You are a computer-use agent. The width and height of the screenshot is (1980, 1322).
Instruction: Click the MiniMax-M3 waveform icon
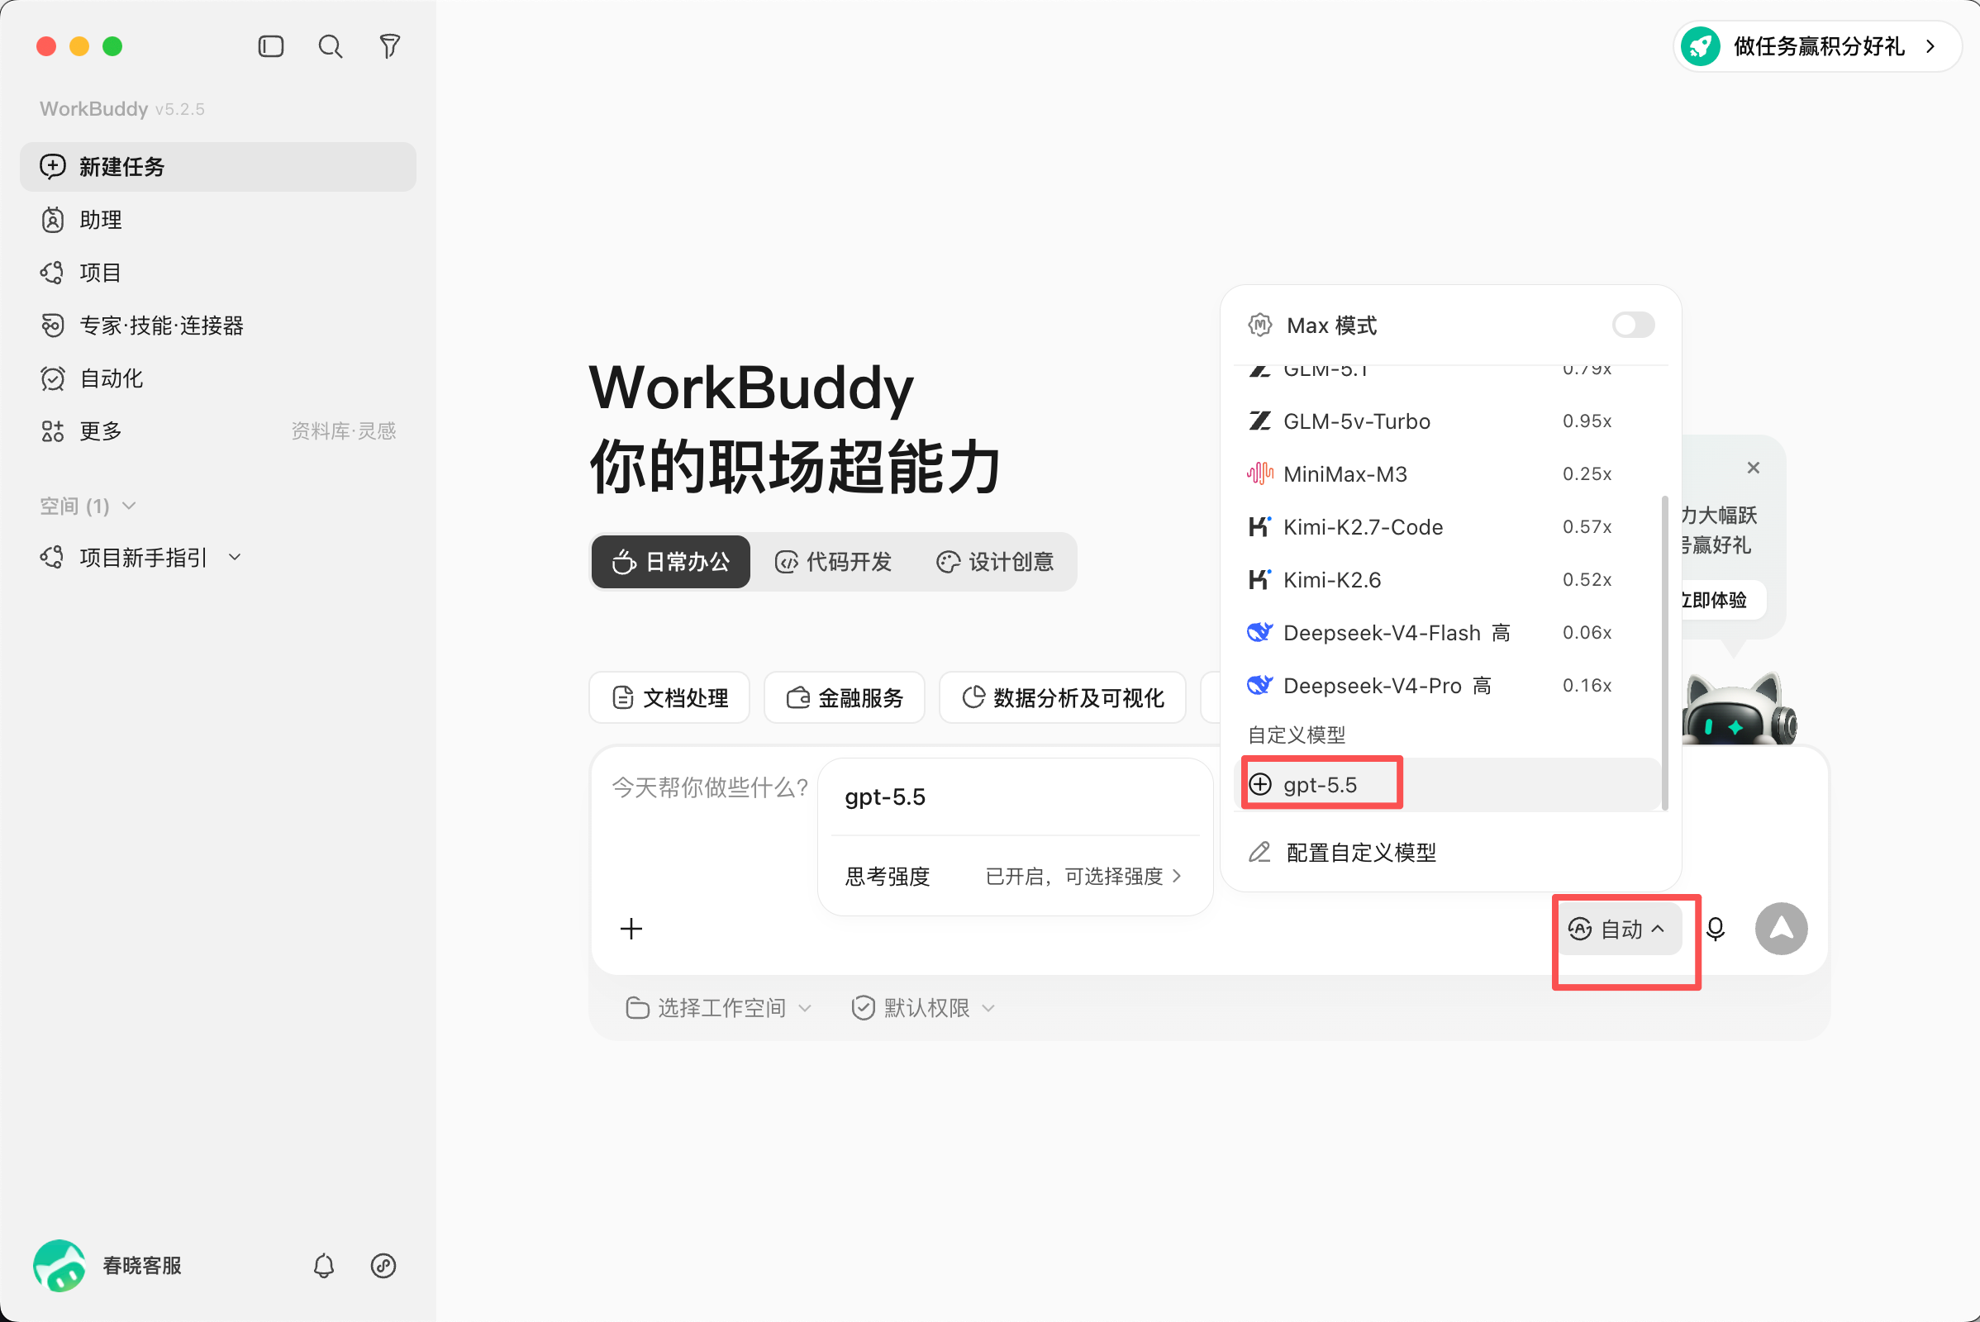pos(1260,473)
